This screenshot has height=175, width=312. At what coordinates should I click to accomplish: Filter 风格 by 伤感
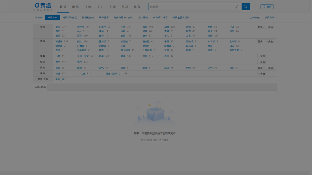tap(58, 68)
